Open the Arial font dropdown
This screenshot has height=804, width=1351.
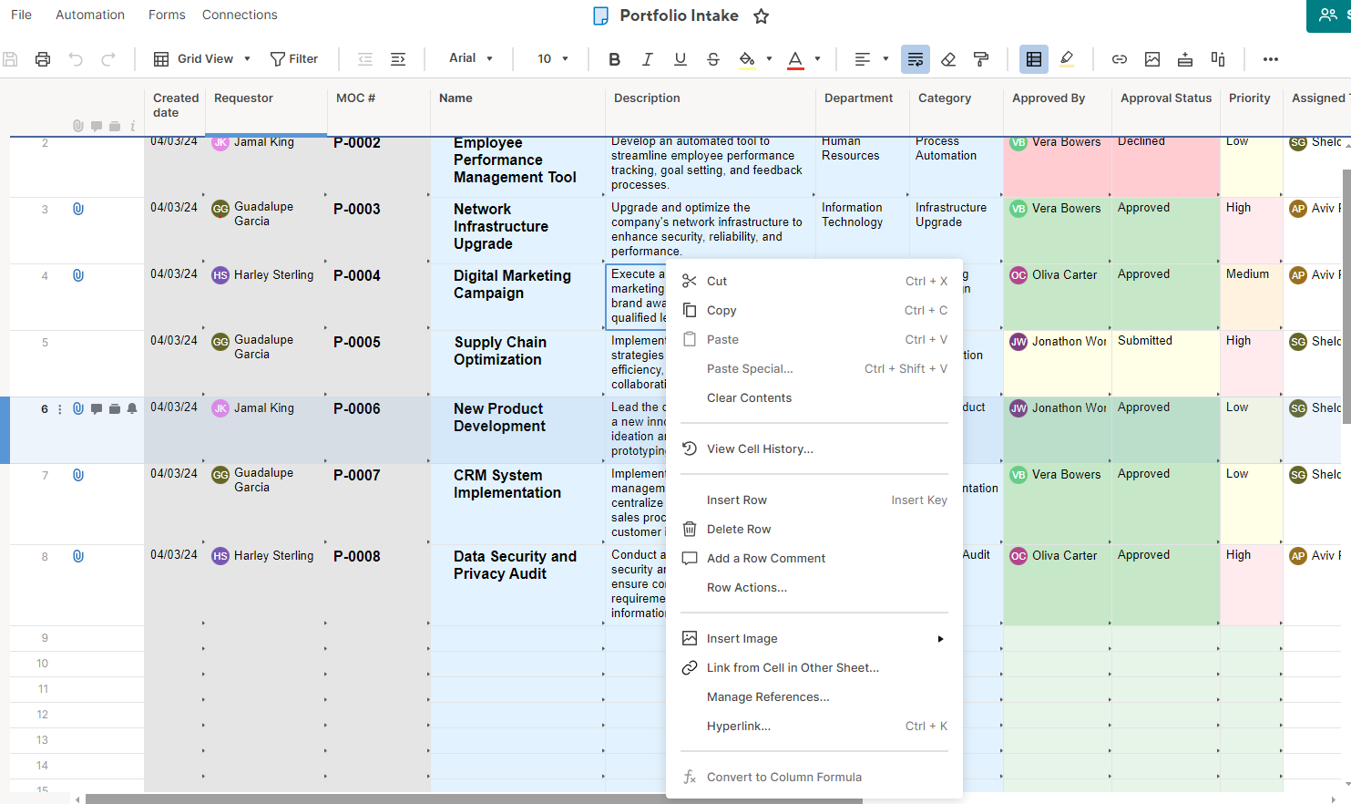point(471,58)
